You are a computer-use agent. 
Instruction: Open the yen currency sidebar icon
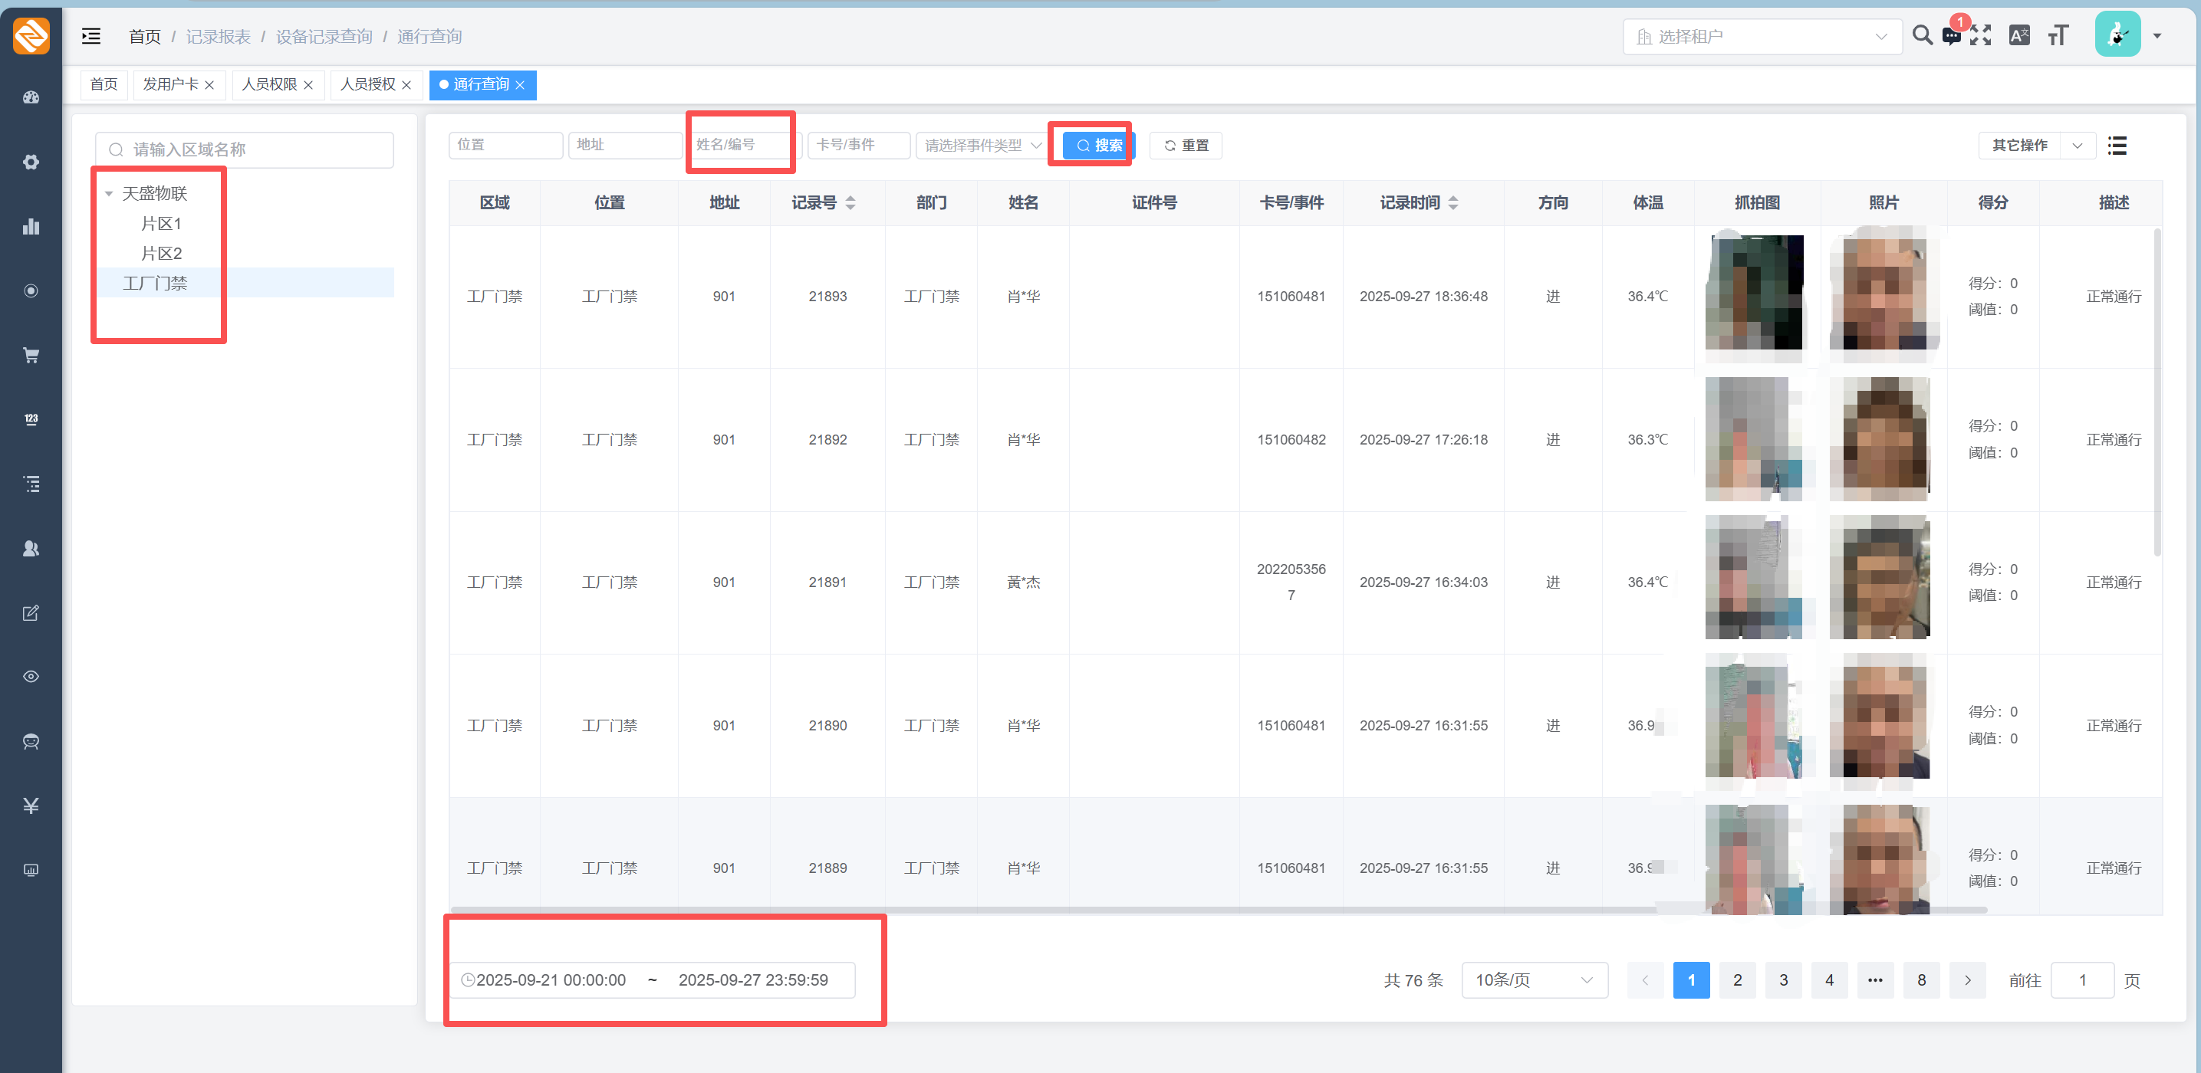click(x=31, y=805)
